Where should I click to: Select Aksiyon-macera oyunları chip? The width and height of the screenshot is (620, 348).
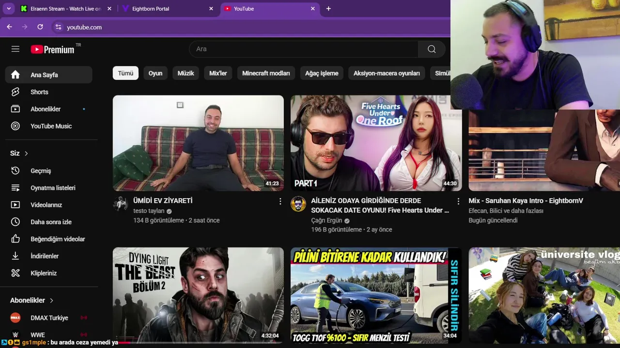point(387,73)
